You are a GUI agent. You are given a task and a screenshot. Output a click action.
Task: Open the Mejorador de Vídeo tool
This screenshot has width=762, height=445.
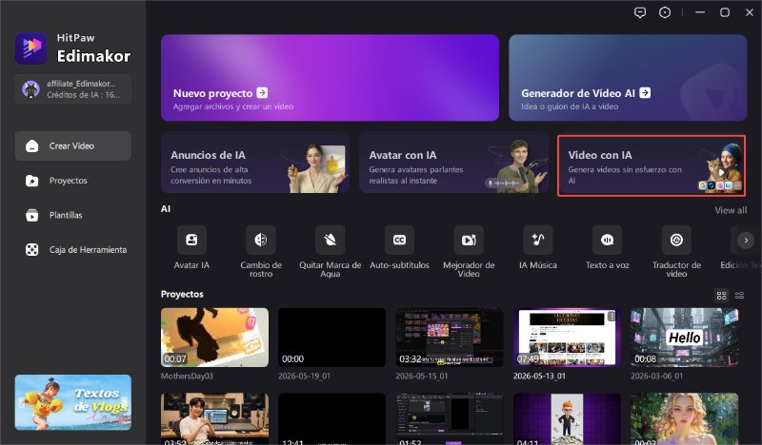point(469,251)
